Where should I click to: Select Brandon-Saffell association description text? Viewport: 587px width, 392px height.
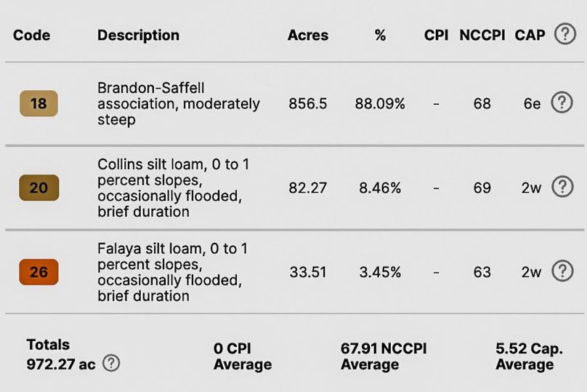coord(179,104)
